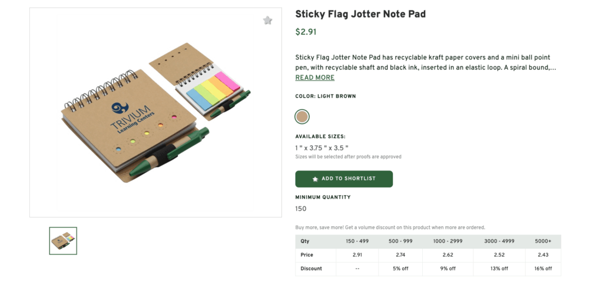Choose the 1000 - 2999 quantity tier
Image resolution: width=603 pixels, height=282 pixels.
point(448,241)
